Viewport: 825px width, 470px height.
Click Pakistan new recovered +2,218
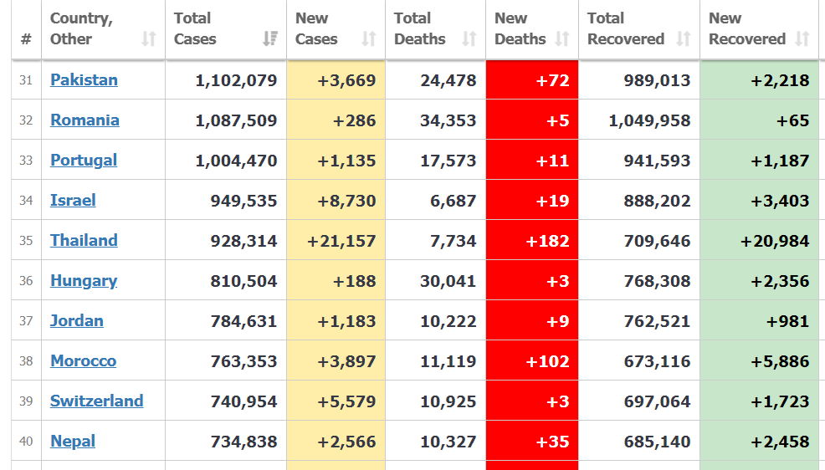pos(781,80)
